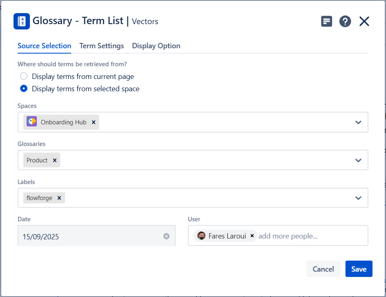Expand the Labels dropdown
Viewport: 386px width, 297px height.
(x=358, y=198)
